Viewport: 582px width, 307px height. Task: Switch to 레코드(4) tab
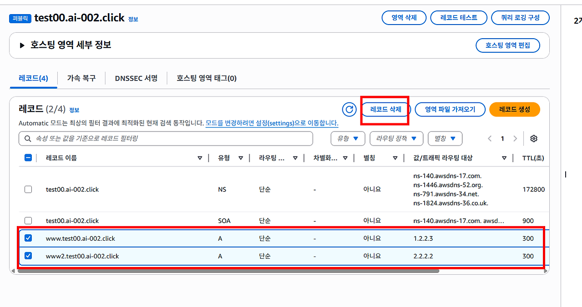click(33, 78)
